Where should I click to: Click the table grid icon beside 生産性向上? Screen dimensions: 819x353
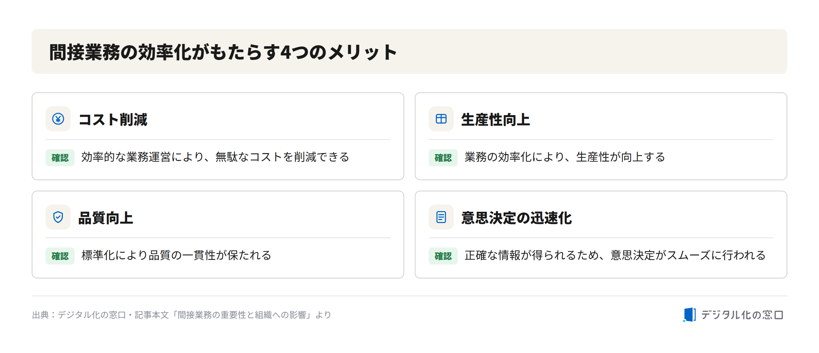click(x=441, y=119)
